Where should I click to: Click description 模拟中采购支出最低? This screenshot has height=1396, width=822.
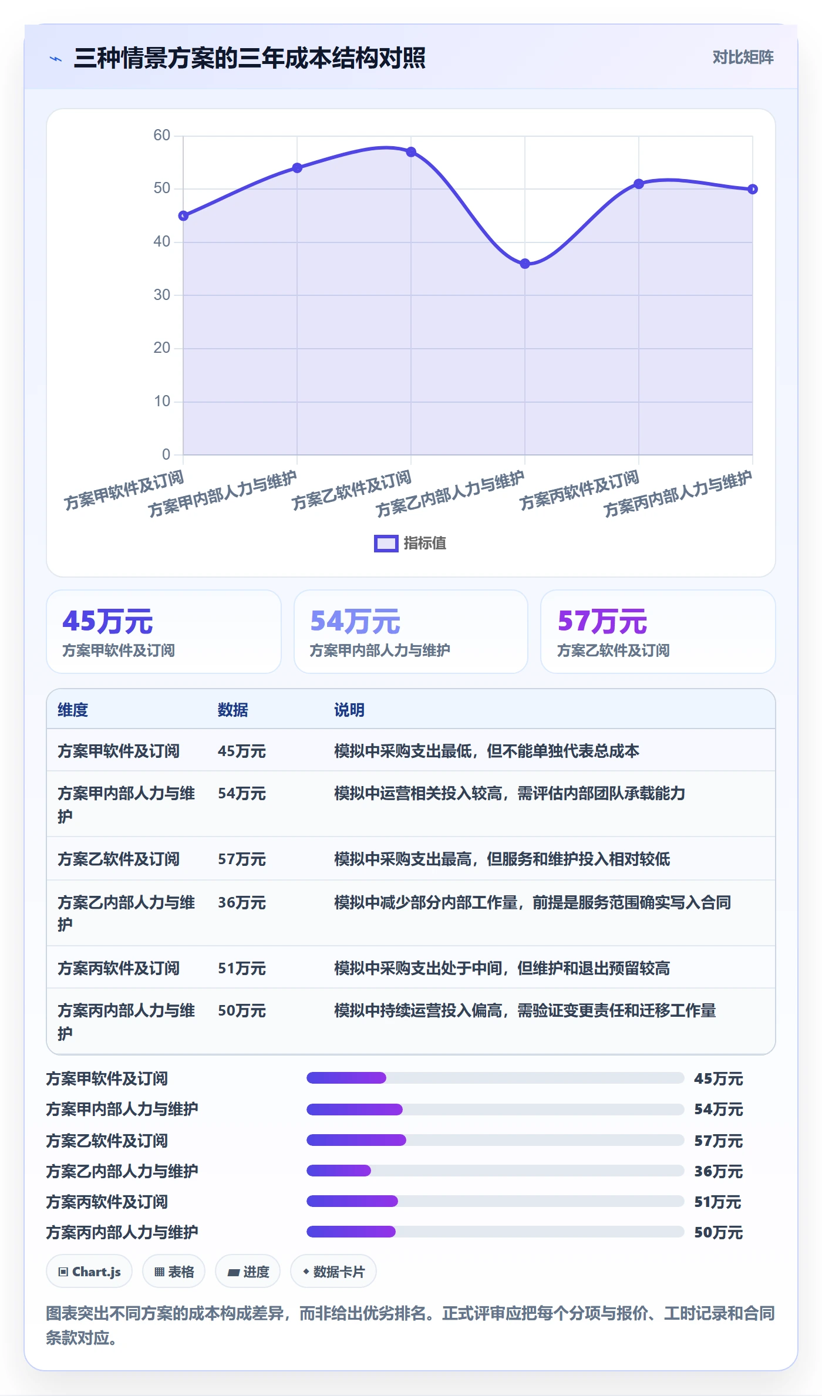[x=486, y=751]
